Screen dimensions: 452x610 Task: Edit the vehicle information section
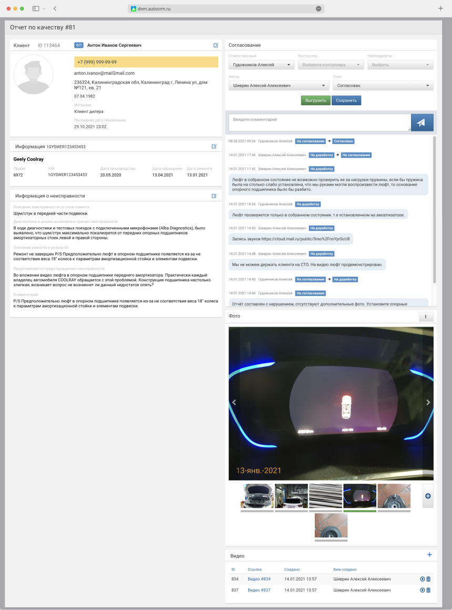(x=214, y=147)
